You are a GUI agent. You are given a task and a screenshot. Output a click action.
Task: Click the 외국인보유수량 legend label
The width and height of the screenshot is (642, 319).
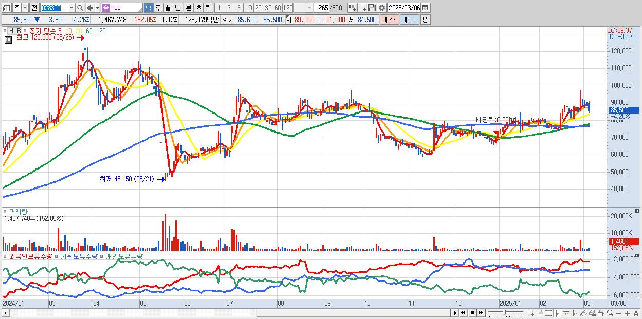click(x=32, y=256)
